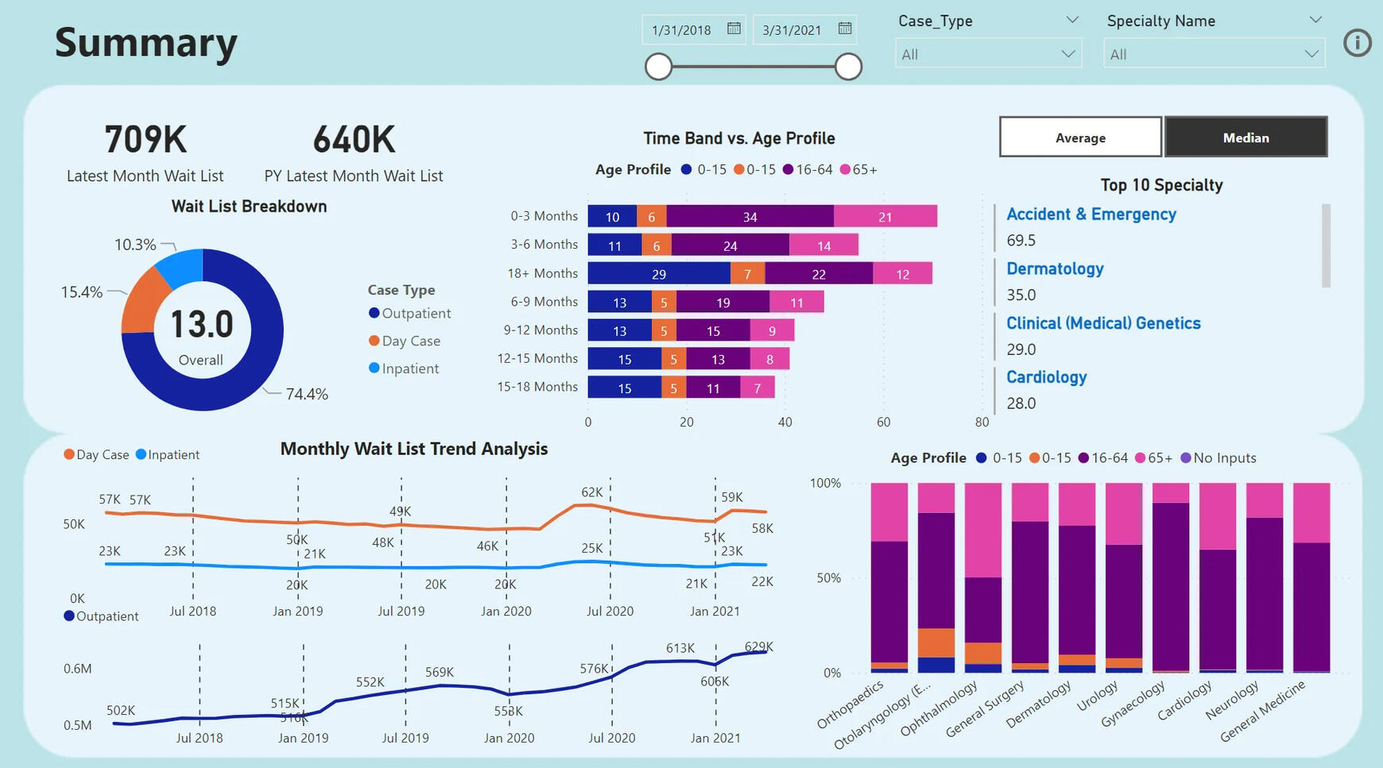The height and width of the screenshot is (768, 1383).
Task: Open the Case_Type All dropdown
Action: tap(988, 54)
